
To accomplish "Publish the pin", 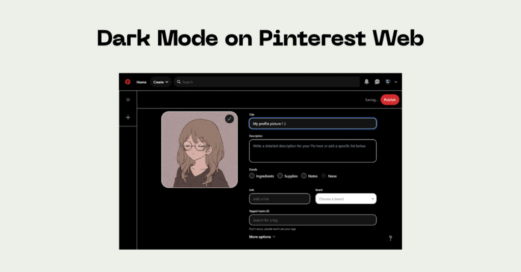I will tap(390, 100).
